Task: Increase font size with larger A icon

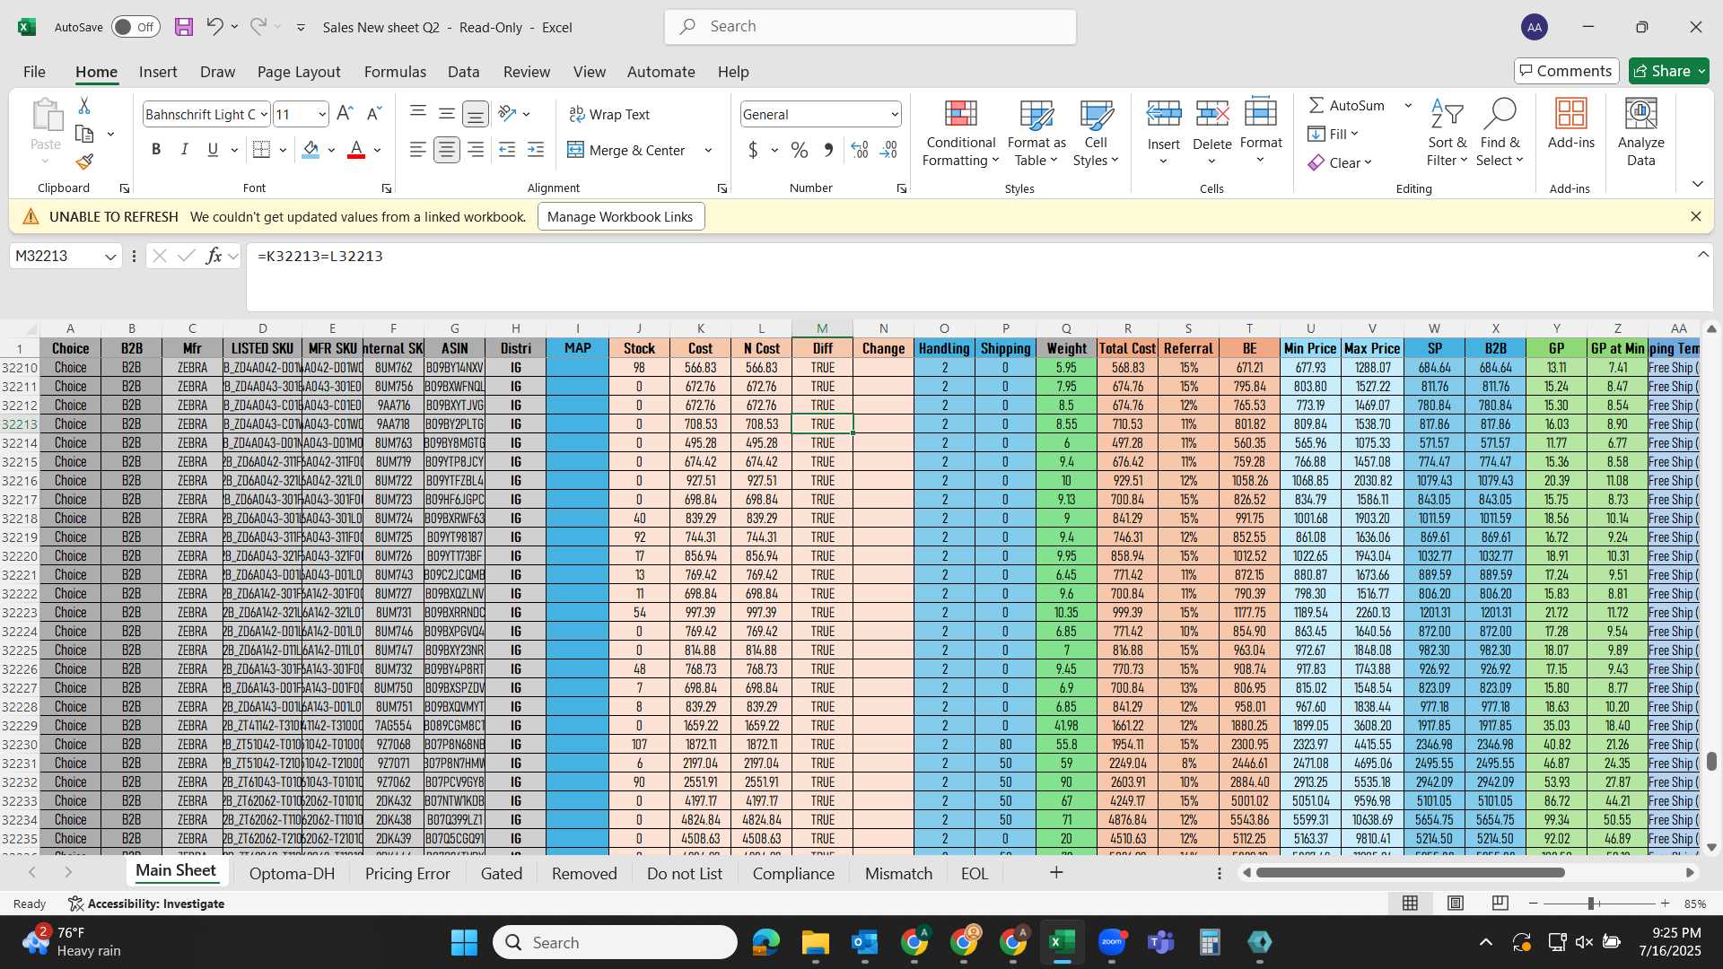Action: point(345,114)
